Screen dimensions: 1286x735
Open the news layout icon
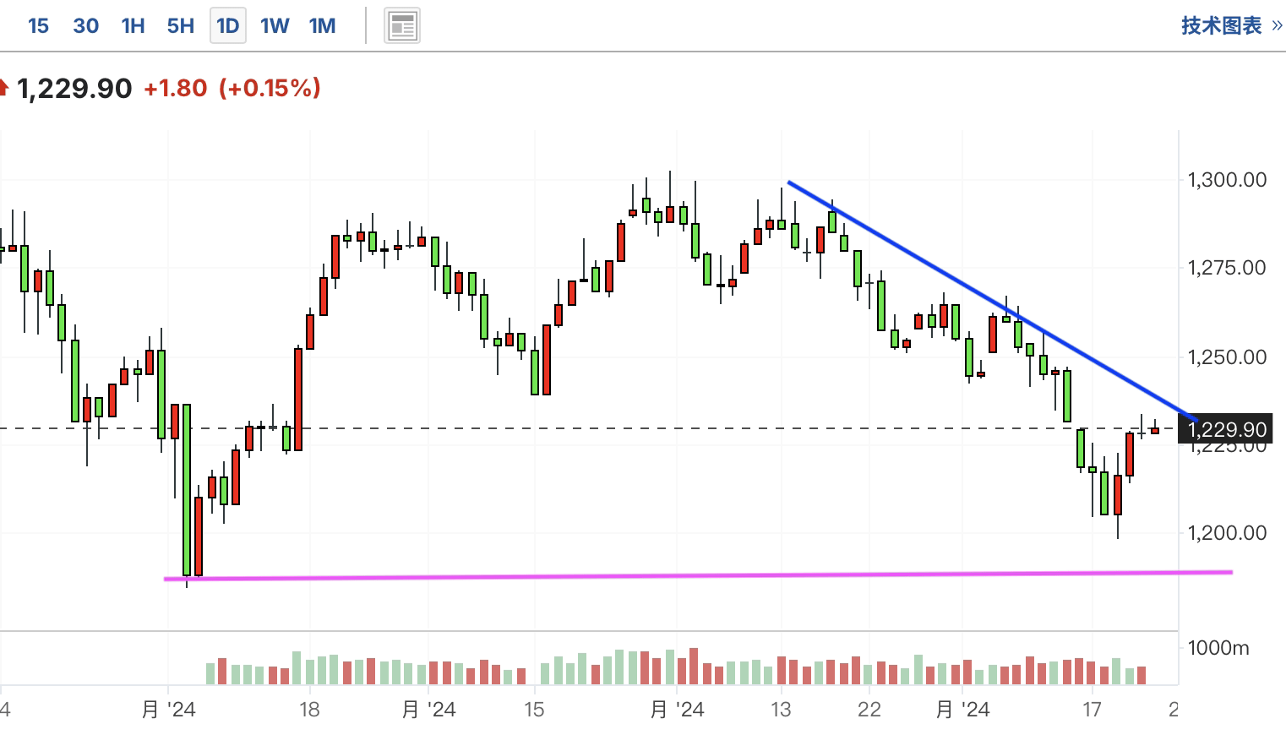pos(402,26)
